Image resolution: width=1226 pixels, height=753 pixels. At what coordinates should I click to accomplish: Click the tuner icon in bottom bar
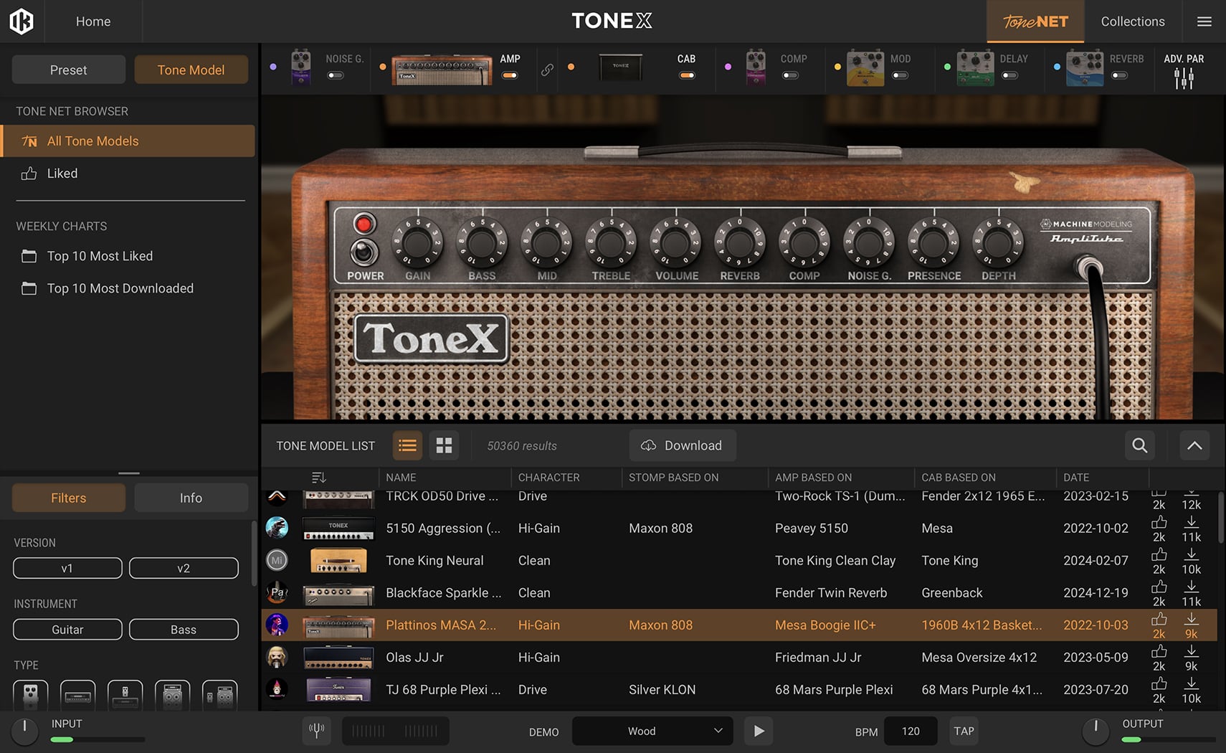316,731
